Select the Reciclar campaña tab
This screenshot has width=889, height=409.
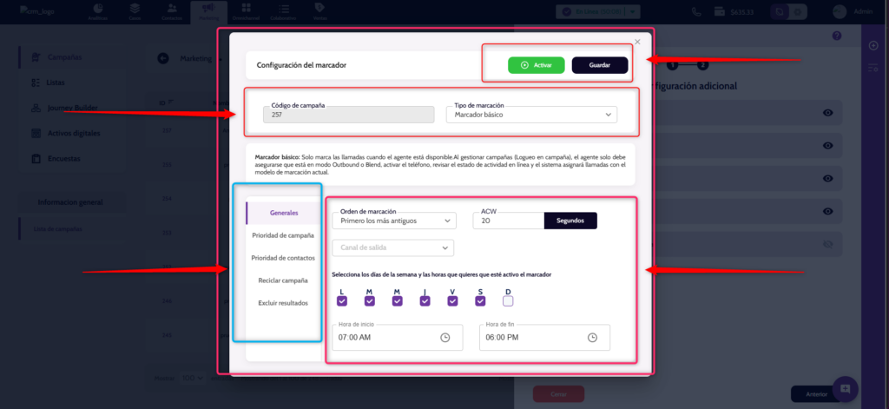click(x=282, y=280)
